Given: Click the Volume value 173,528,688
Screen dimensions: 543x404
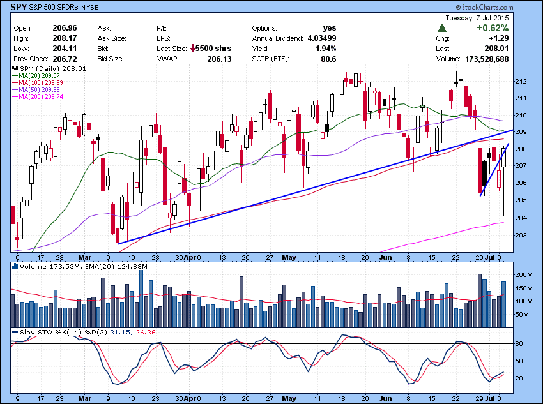Looking at the screenshot, I should tap(487, 59).
